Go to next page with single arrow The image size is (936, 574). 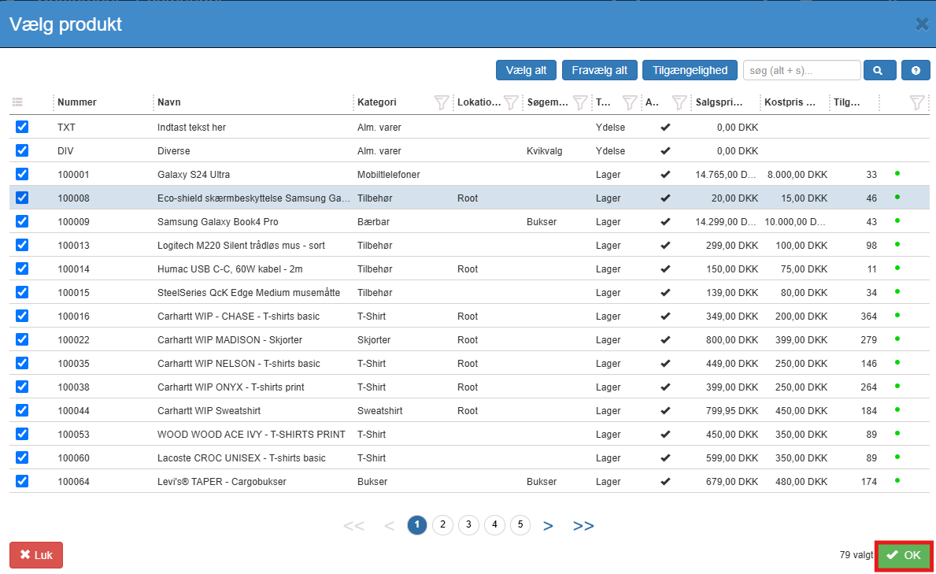point(548,525)
